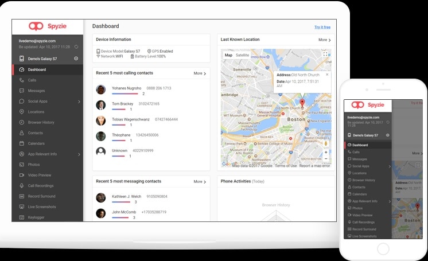The width and height of the screenshot is (428, 261).
Task: Click Yohanes Nugroho's call count bar
Action: [125, 94]
